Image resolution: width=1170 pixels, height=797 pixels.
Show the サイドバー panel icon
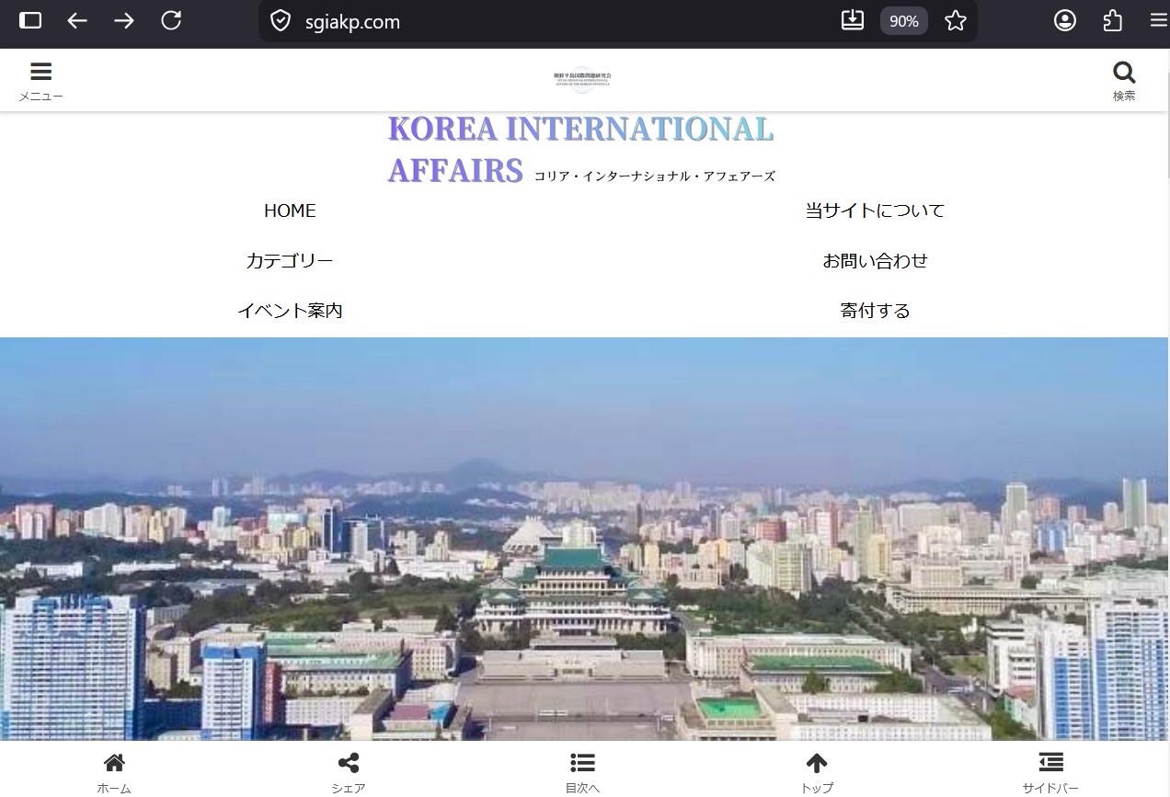[x=1050, y=763]
